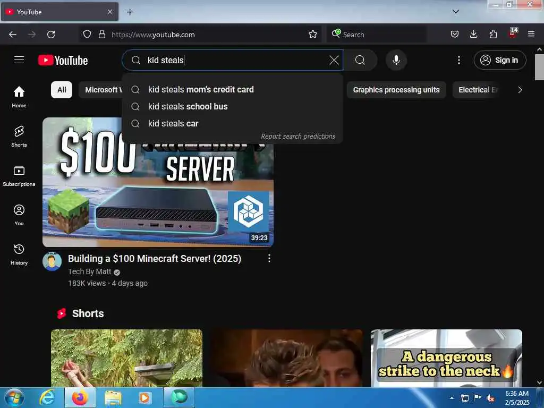Select Graphics processing units chip
This screenshot has width=544, height=408.
(396, 90)
